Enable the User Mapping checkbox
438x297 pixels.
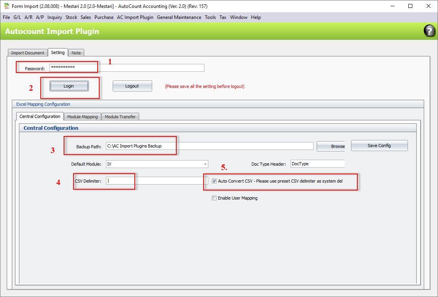tap(214, 198)
